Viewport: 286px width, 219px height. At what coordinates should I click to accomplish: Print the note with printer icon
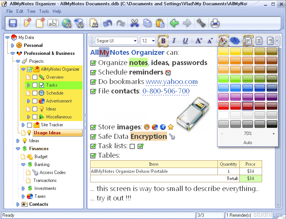click(x=215, y=23)
